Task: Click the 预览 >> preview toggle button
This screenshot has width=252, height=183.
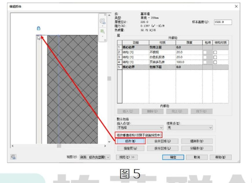Action: coord(127,157)
